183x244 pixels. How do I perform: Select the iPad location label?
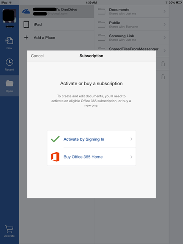pos(38,25)
